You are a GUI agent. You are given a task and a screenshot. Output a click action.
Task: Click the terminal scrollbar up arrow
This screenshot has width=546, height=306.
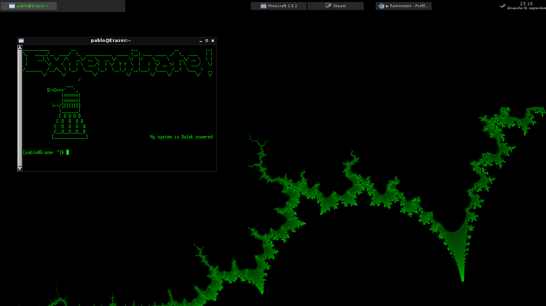20,47
